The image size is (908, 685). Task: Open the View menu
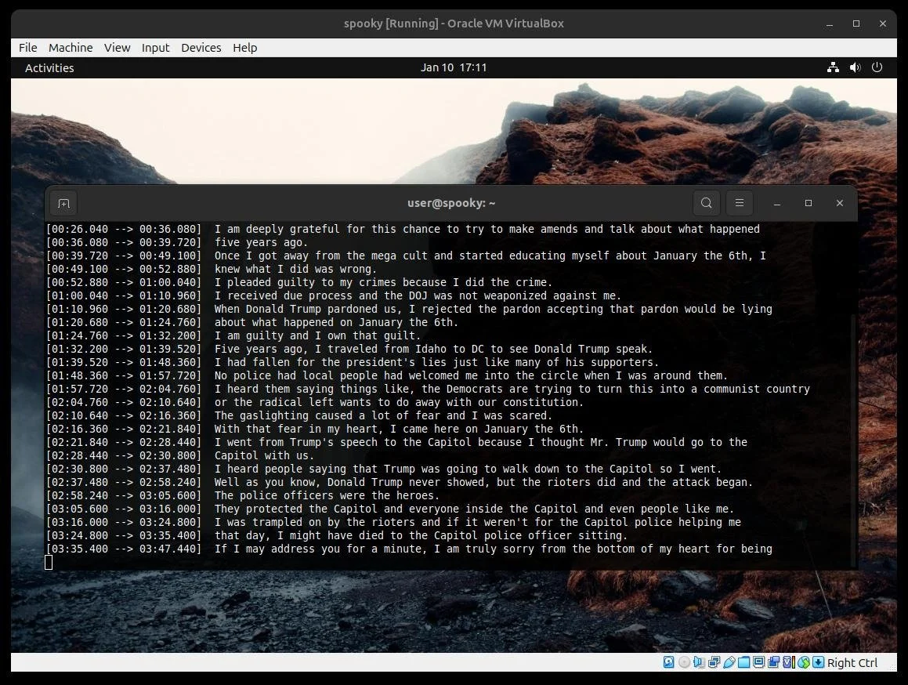pos(117,48)
